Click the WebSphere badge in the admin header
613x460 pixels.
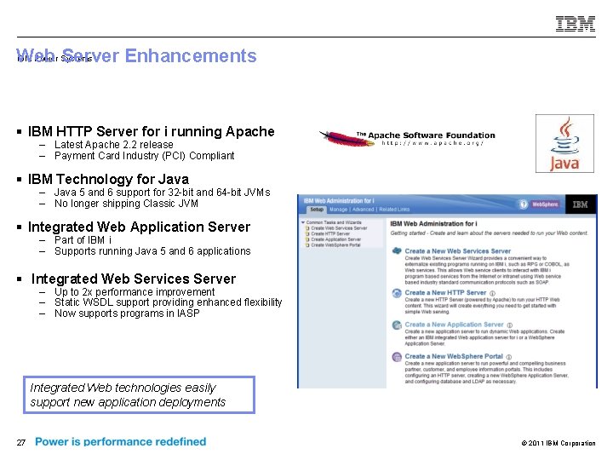pyautogui.click(x=545, y=204)
